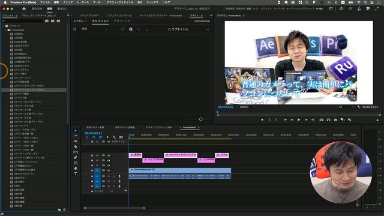Open the workspaces layout icon
Image resolution: width=384 pixels, height=216 pixels.
(331, 8)
